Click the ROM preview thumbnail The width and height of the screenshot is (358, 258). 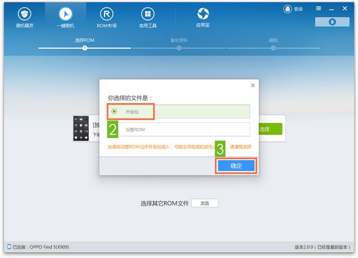[81, 128]
